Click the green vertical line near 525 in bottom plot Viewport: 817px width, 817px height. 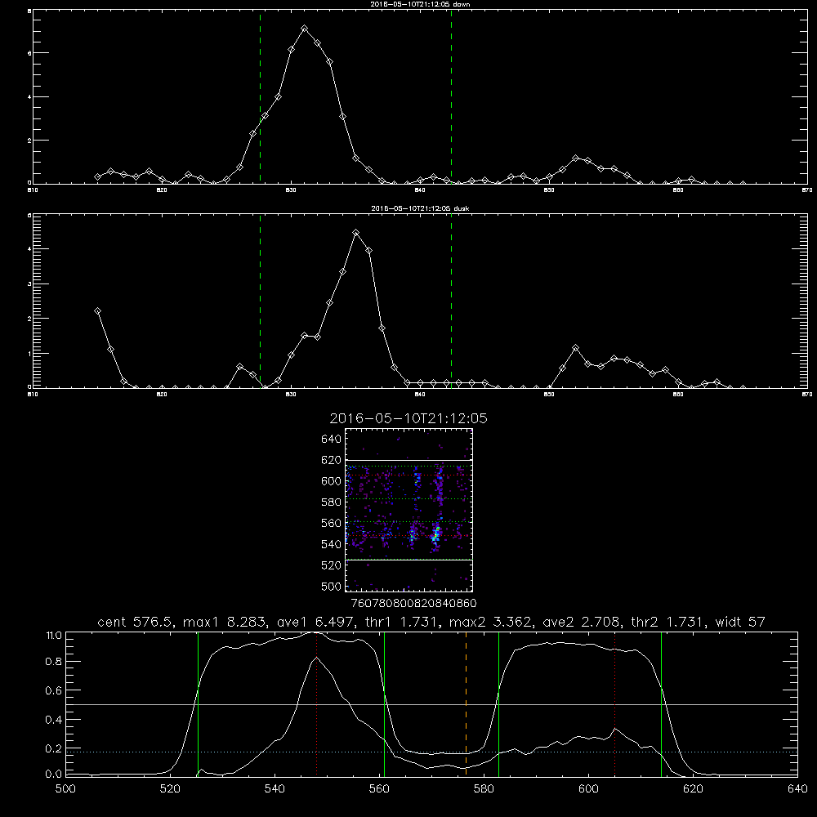[198, 703]
